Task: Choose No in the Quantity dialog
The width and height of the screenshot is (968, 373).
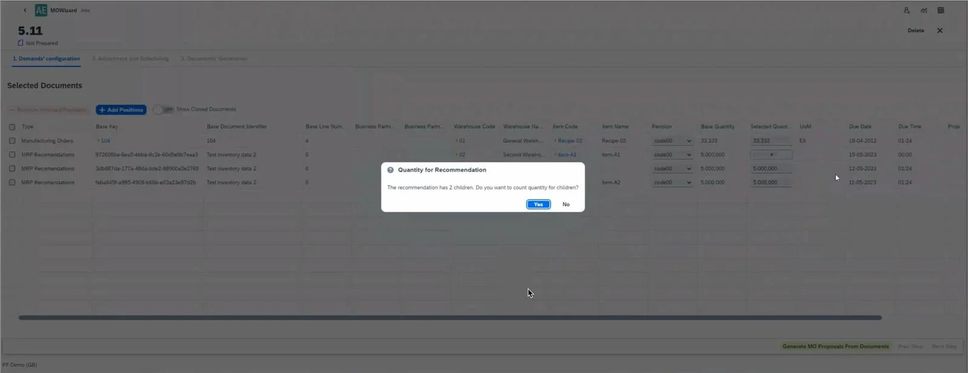Action: [566, 204]
